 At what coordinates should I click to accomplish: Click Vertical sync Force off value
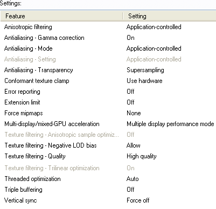pyautogui.click(x=138, y=200)
